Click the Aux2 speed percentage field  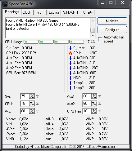[87, 104]
